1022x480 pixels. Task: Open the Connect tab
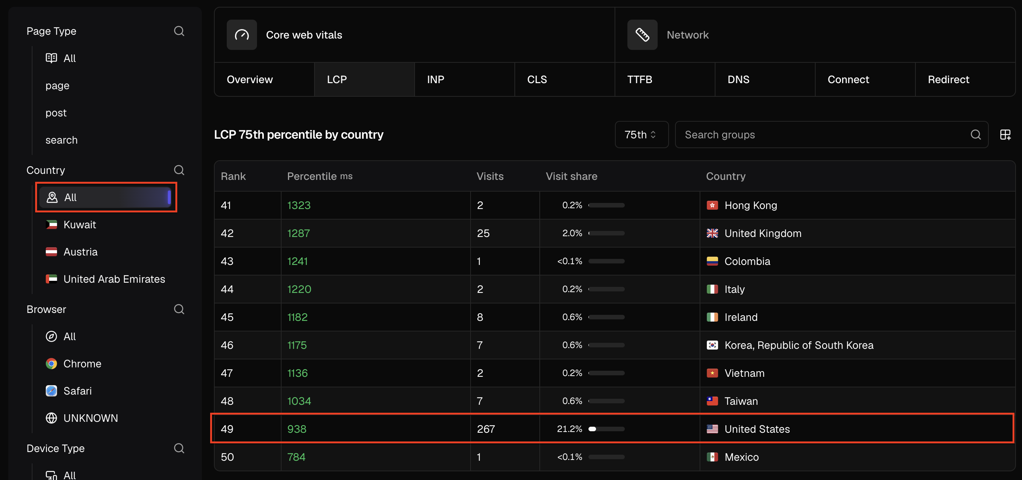865,80
